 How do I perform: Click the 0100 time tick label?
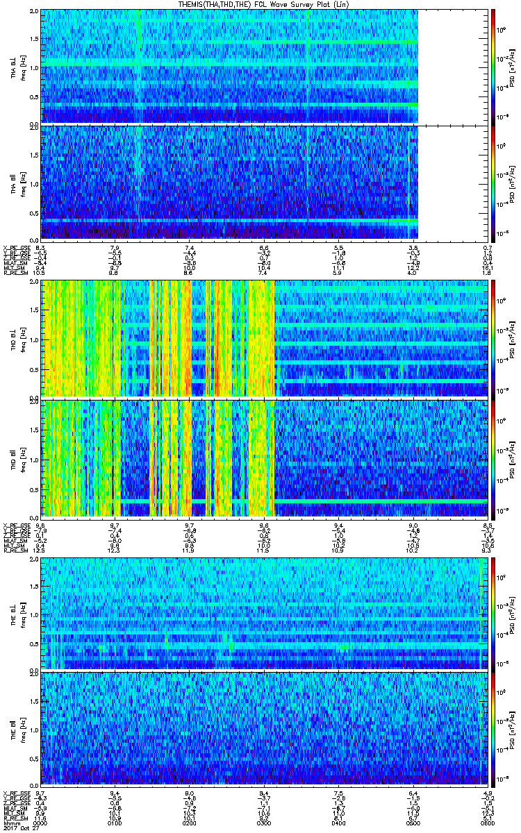tap(115, 823)
